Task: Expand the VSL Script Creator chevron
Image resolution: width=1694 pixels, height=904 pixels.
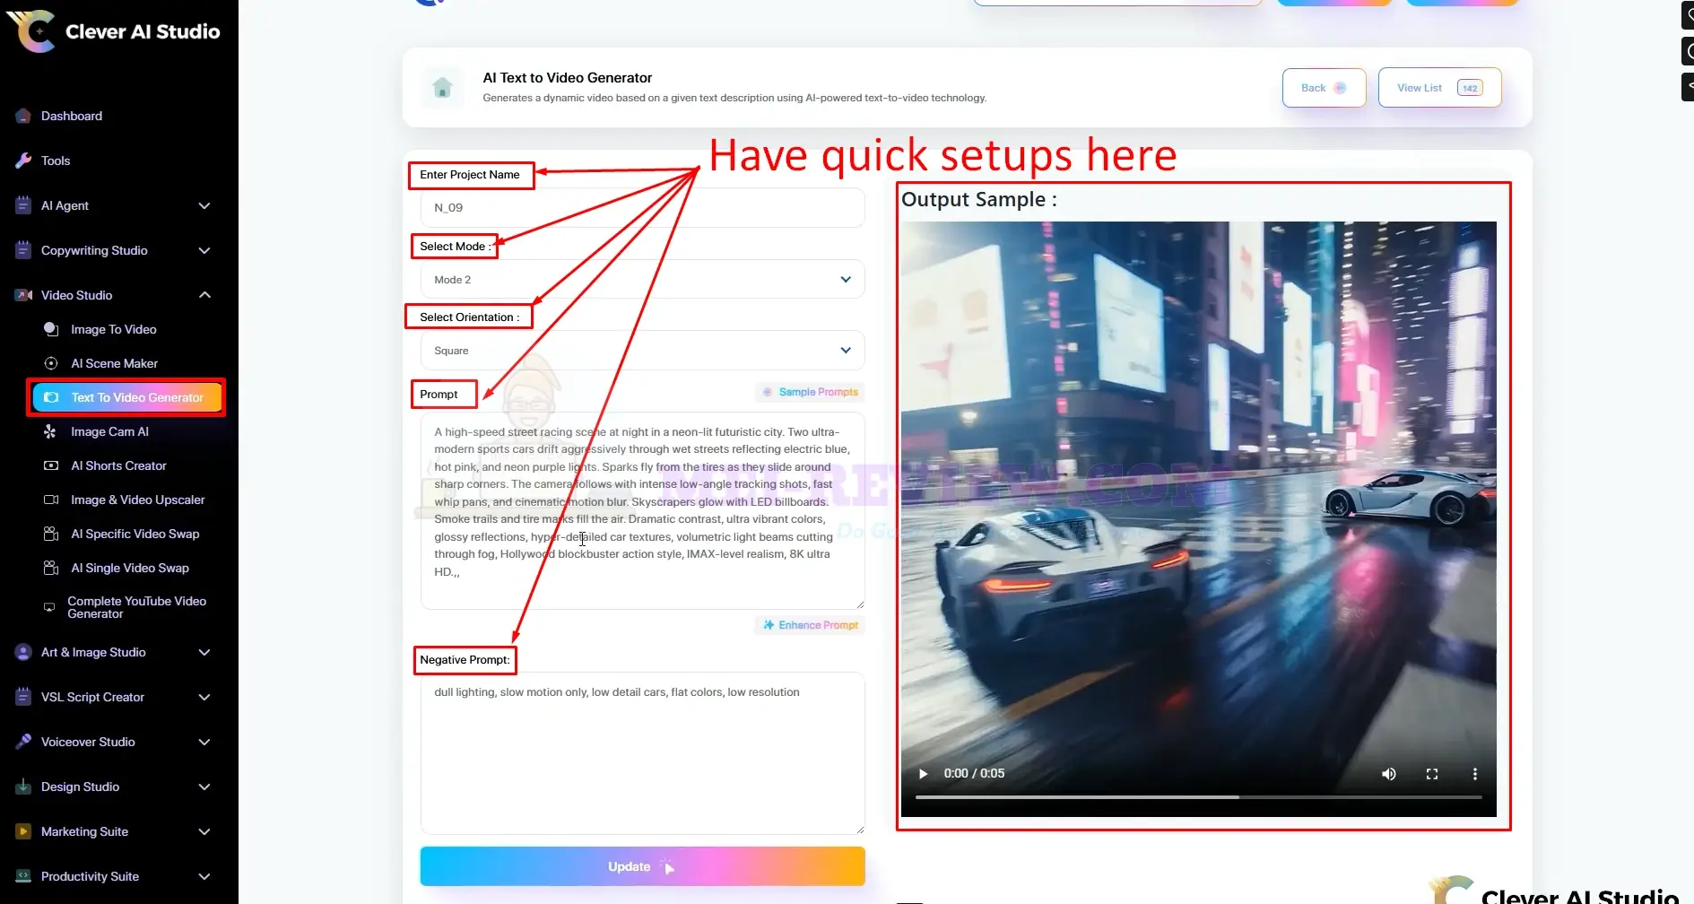Action: (204, 697)
